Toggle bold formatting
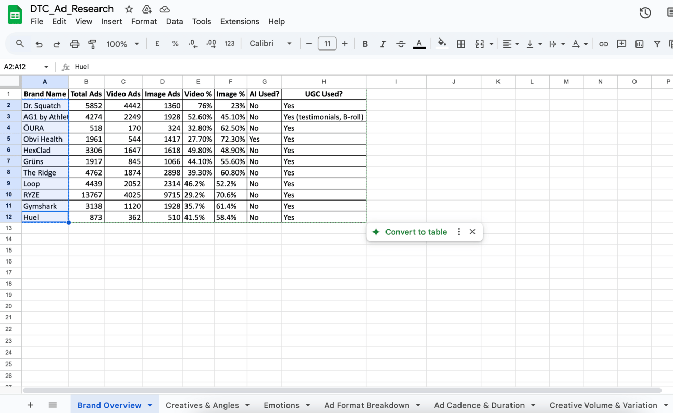 [x=365, y=44]
